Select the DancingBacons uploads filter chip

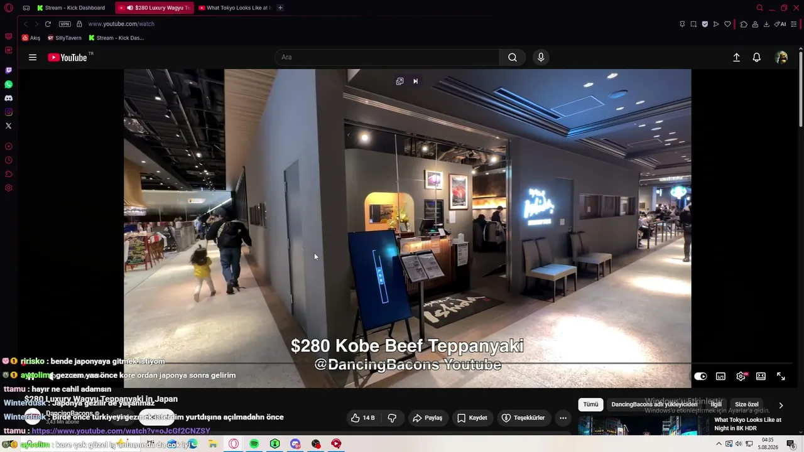coord(654,404)
